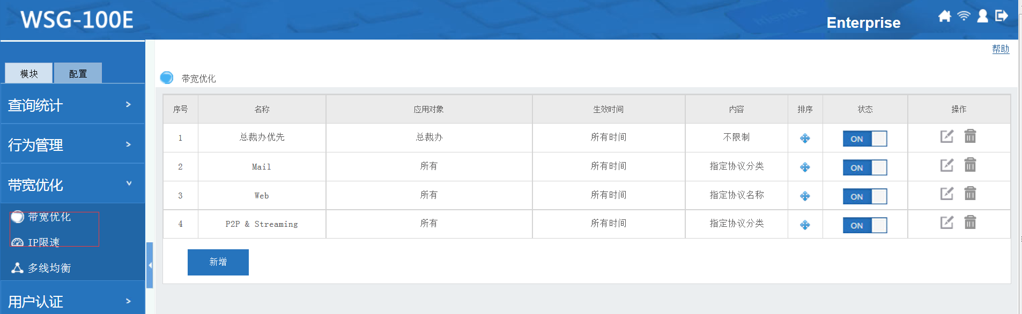Click the Wi-Fi signal icon in header

[964, 16]
